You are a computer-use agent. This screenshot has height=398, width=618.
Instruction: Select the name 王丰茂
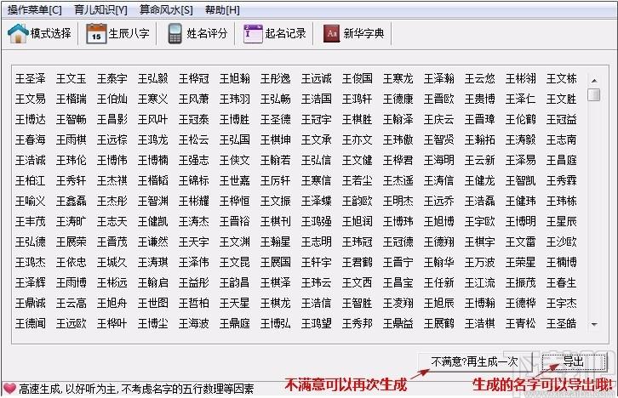[x=31, y=222]
